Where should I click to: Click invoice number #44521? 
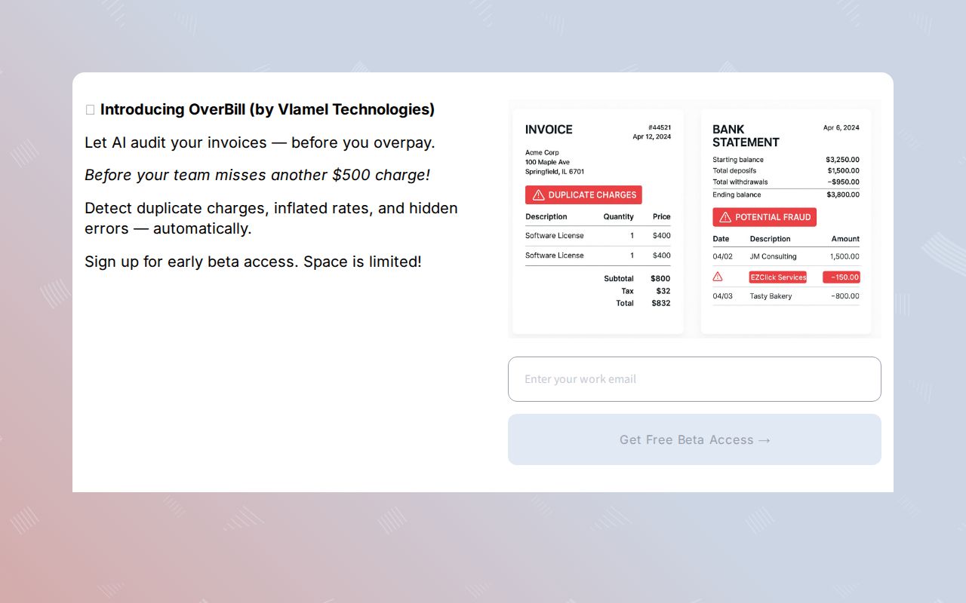pyautogui.click(x=660, y=129)
